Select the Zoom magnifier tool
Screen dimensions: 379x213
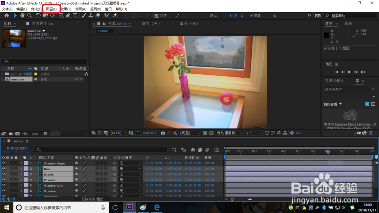pyautogui.click(x=29, y=16)
